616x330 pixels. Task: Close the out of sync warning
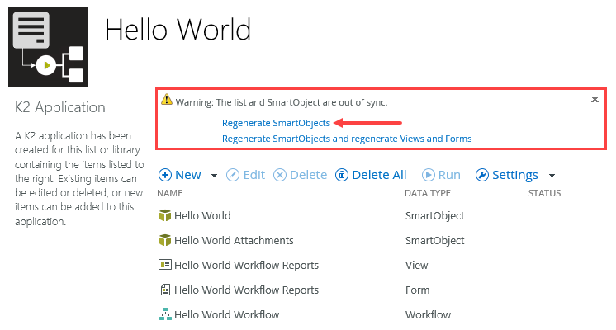coord(595,99)
